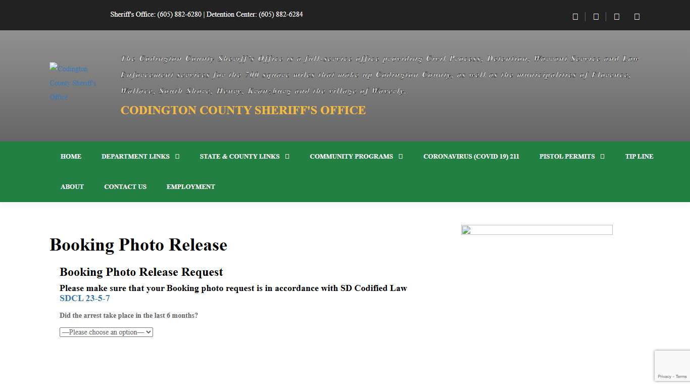Expand the State & County Links submenu arrow
The width and height of the screenshot is (690, 388).
click(287, 157)
